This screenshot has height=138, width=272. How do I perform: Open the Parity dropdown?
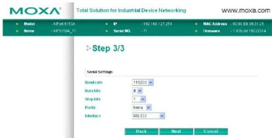click(x=142, y=107)
